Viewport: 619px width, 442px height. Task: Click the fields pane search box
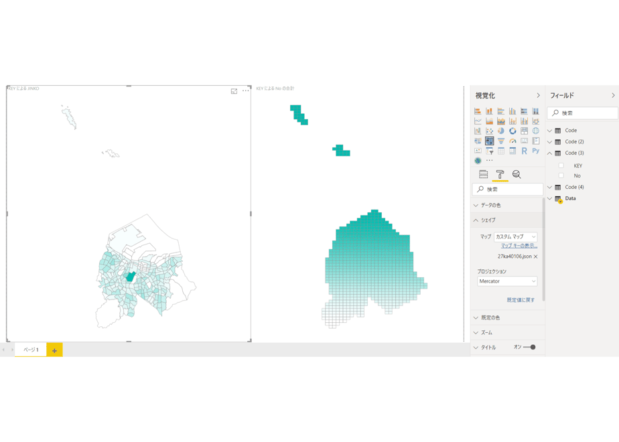[582, 113]
